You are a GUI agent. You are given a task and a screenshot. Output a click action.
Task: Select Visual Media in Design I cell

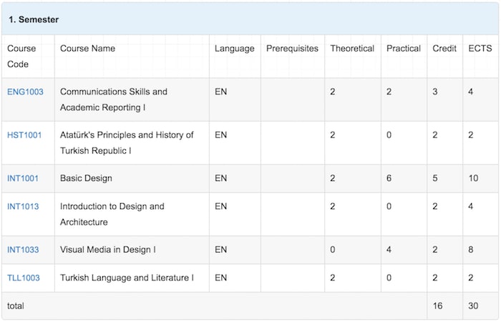tap(132, 250)
